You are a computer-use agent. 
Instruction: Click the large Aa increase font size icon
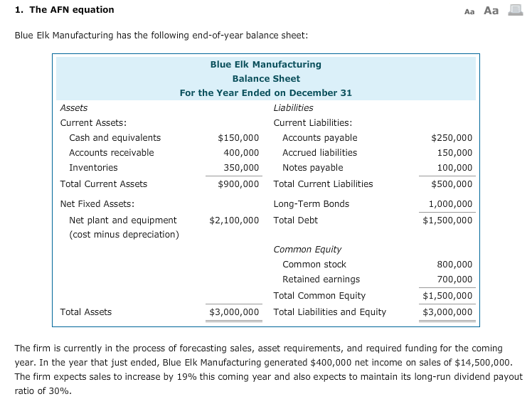coord(491,10)
